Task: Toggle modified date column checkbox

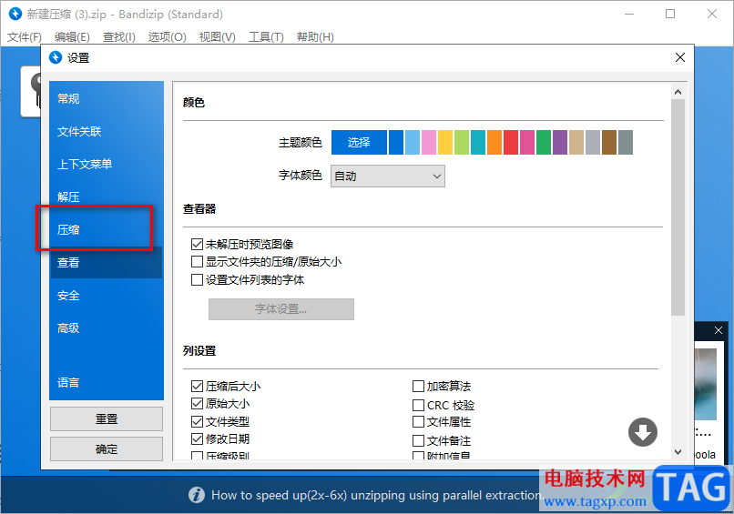Action: click(197, 438)
